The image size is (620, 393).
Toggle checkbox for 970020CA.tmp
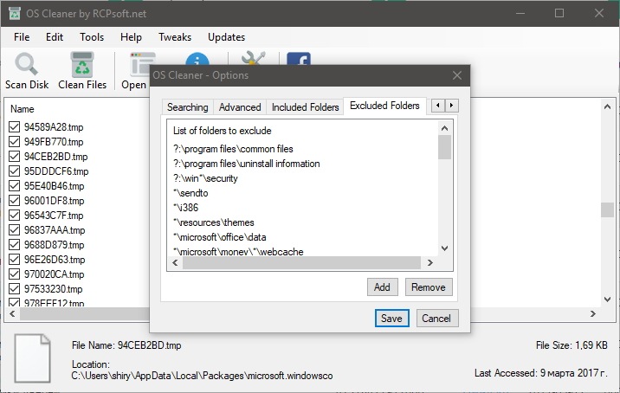(14, 274)
